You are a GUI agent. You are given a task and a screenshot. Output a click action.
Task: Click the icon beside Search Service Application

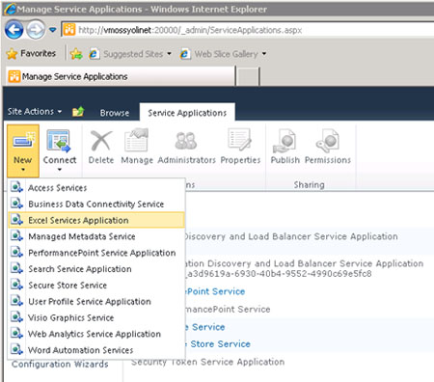[16, 268]
